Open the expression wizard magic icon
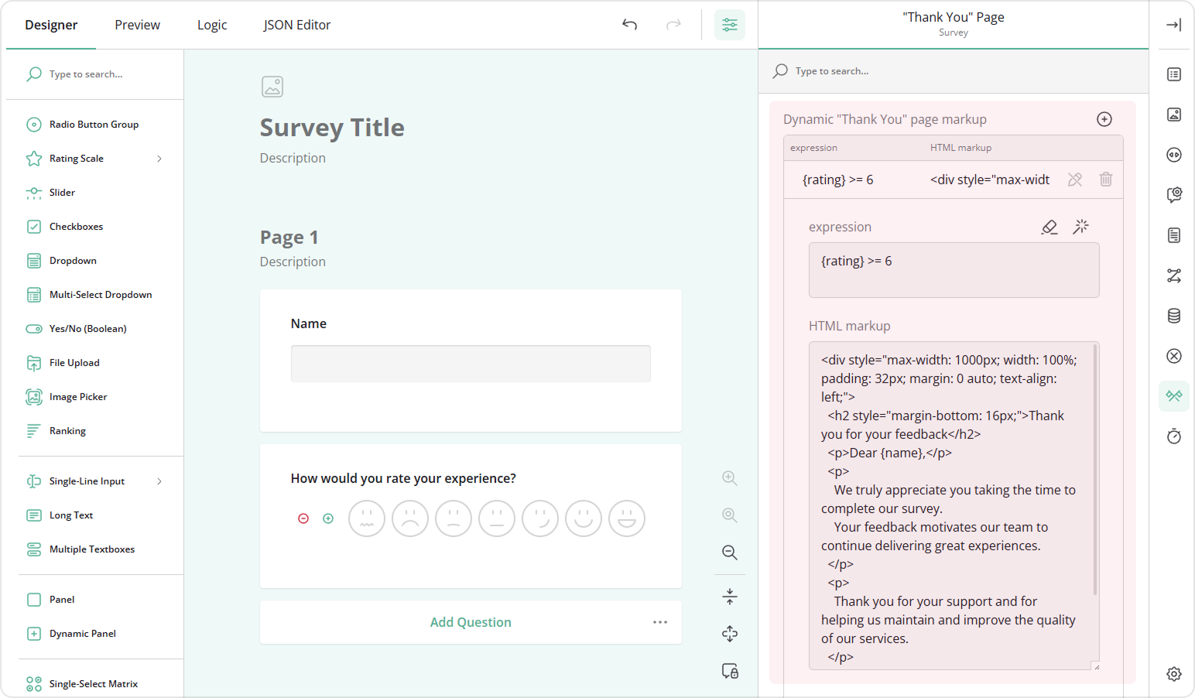Image resolution: width=1195 pixels, height=698 pixels. (x=1080, y=227)
